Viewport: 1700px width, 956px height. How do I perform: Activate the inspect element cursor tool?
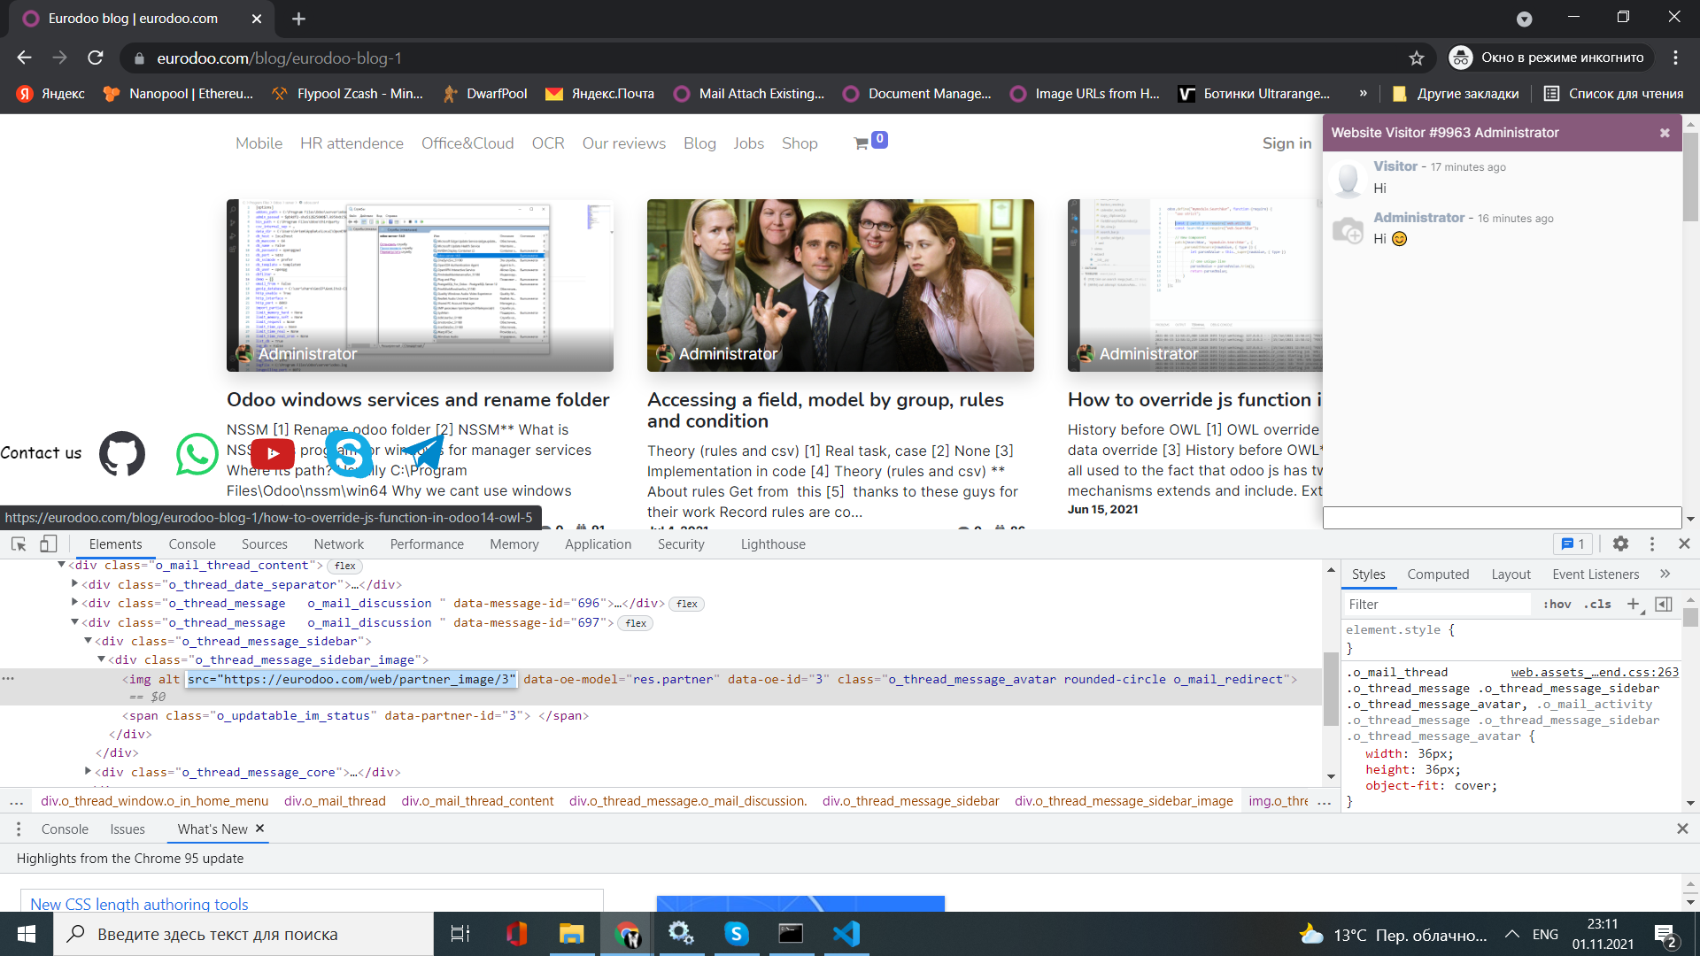18,544
